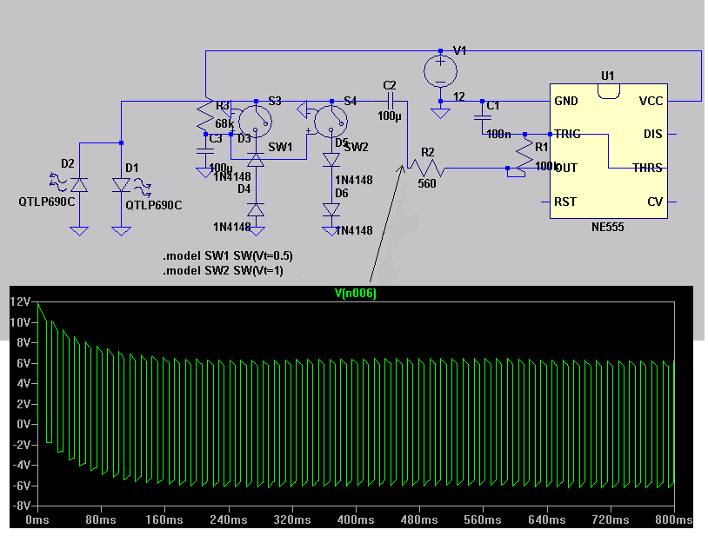
Task: Click the VCC pin label on NE555
Action: click(x=651, y=101)
